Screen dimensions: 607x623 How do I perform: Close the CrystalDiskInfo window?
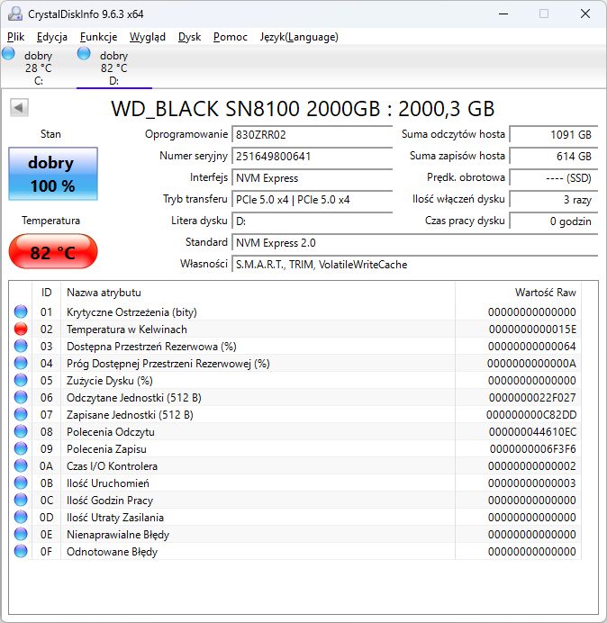(x=585, y=14)
